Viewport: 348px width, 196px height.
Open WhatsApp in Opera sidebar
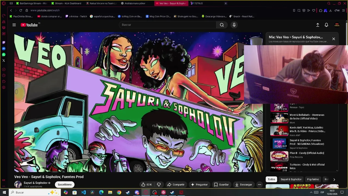tap(4, 55)
